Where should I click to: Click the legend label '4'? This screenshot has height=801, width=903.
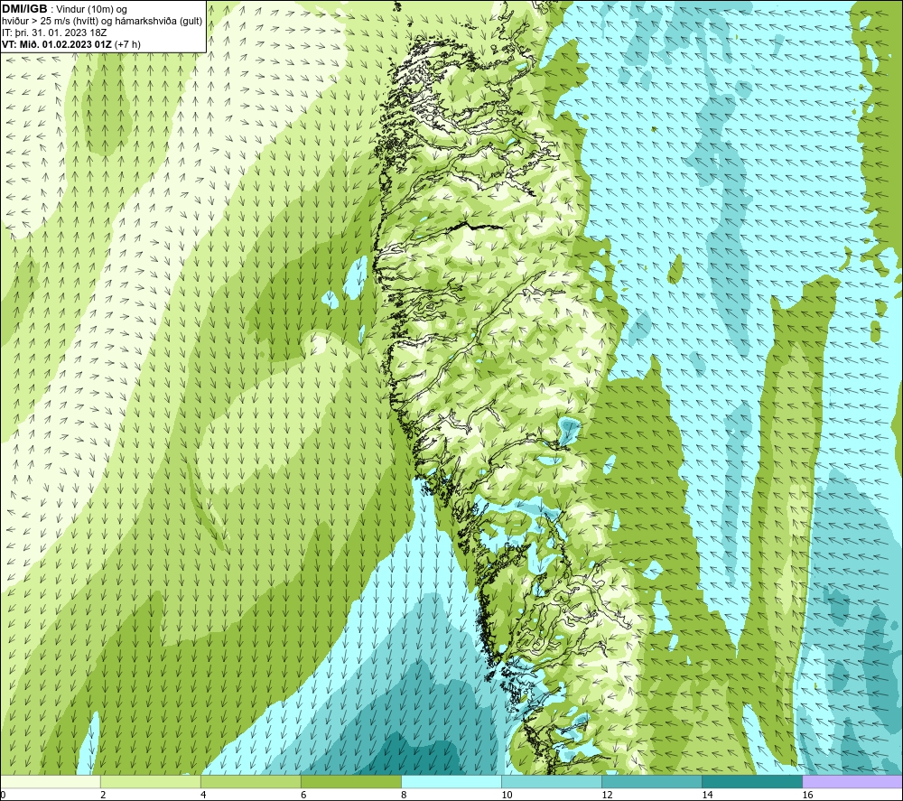pyautogui.click(x=203, y=796)
